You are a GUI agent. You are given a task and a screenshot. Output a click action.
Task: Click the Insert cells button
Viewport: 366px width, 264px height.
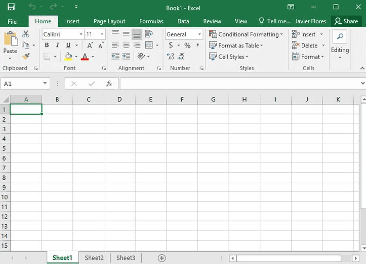(x=304, y=34)
